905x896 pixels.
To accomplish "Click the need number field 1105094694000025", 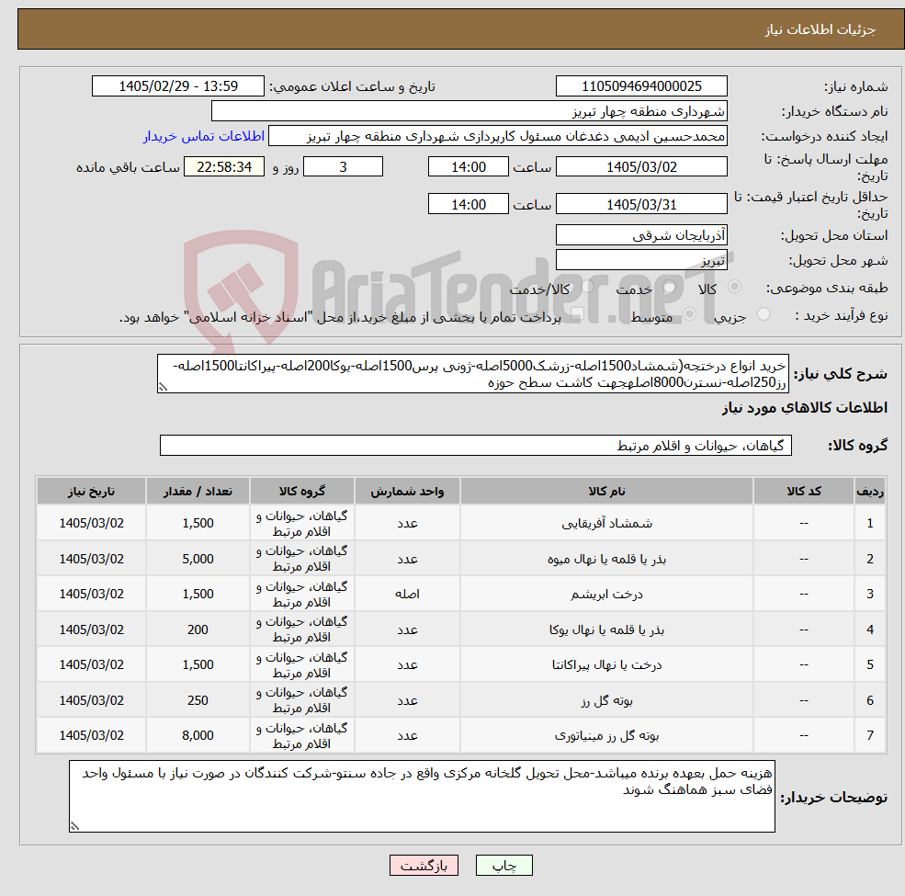I will pyautogui.click(x=641, y=86).
